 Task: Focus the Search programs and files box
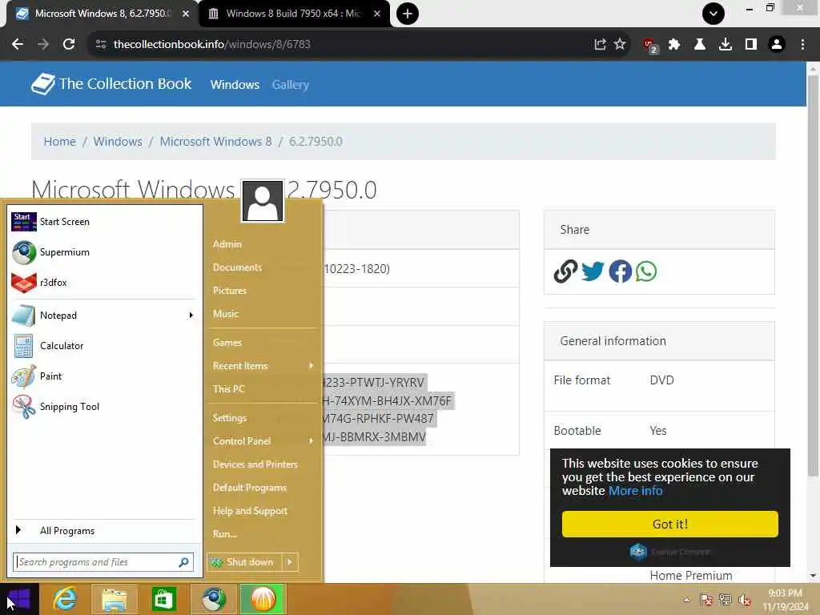click(103, 562)
